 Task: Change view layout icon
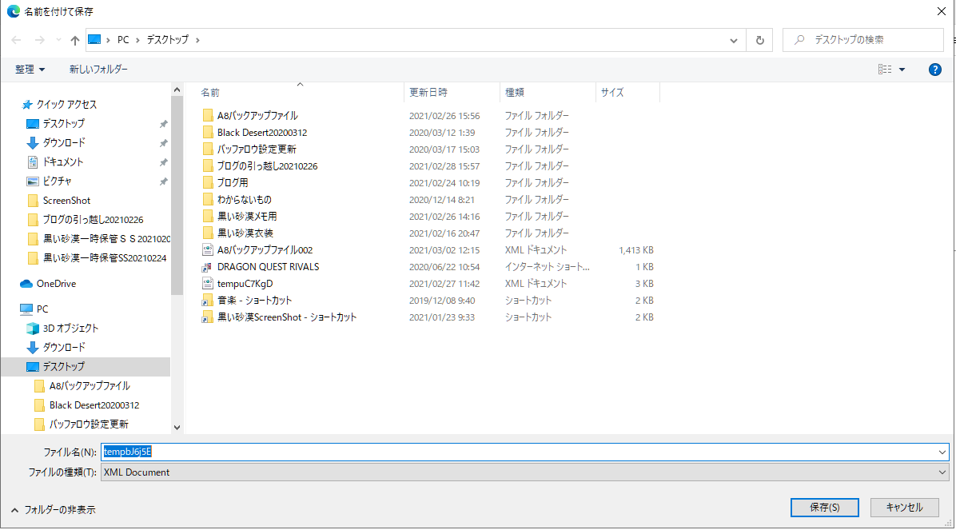[x=885, y=70]
